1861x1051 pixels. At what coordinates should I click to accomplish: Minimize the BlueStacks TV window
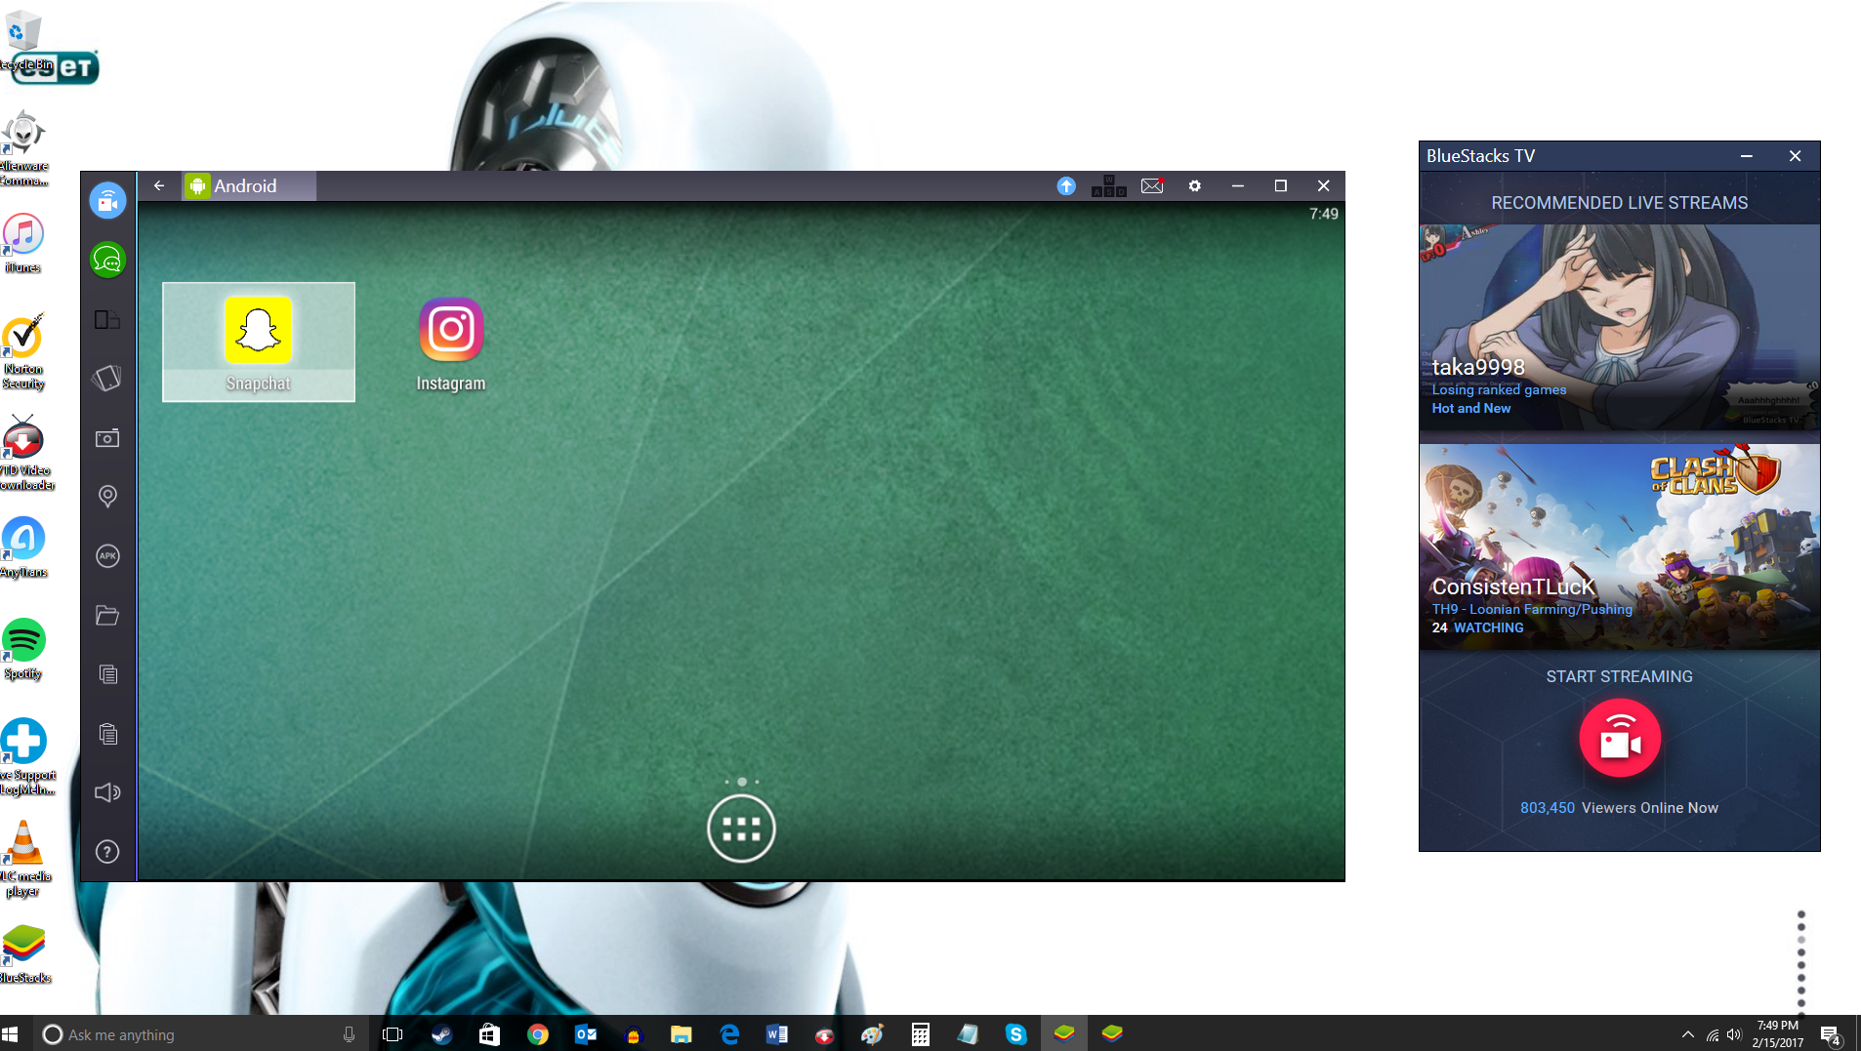click(1747, 156)
